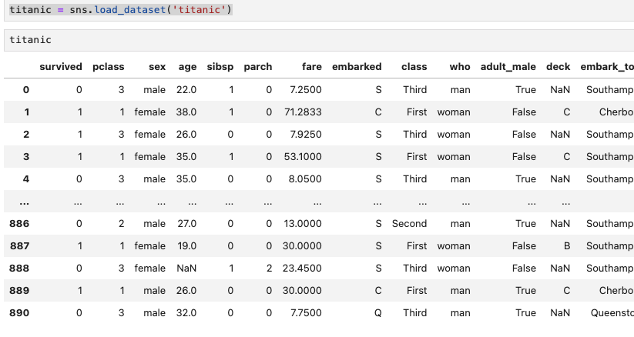Image resolution: width=634 pixels, height=337 pixels.
Task: Click age value 38.0
Action: [x=186, y=112]
